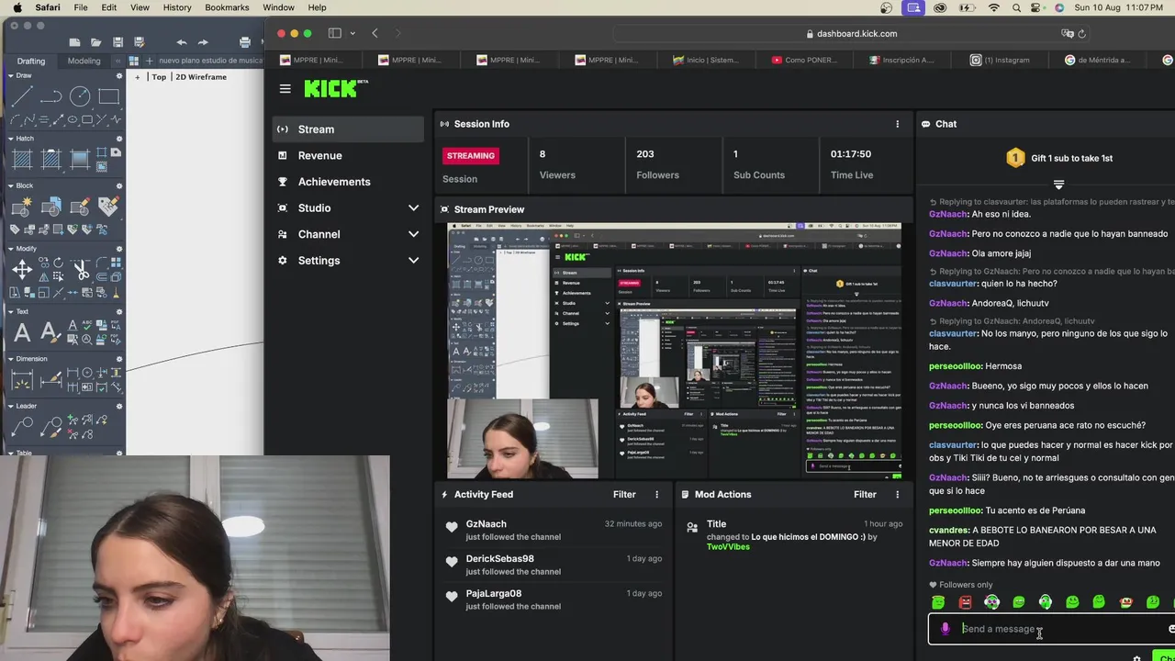Collapse the Modify panel triangle

[10, 249]
